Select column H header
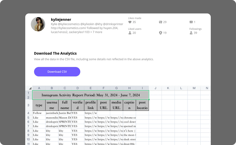 (129, 88)
